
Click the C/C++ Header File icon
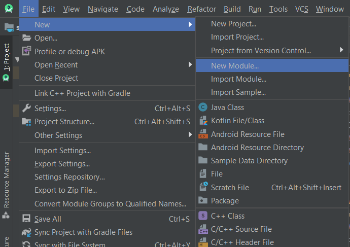(203, 242)
